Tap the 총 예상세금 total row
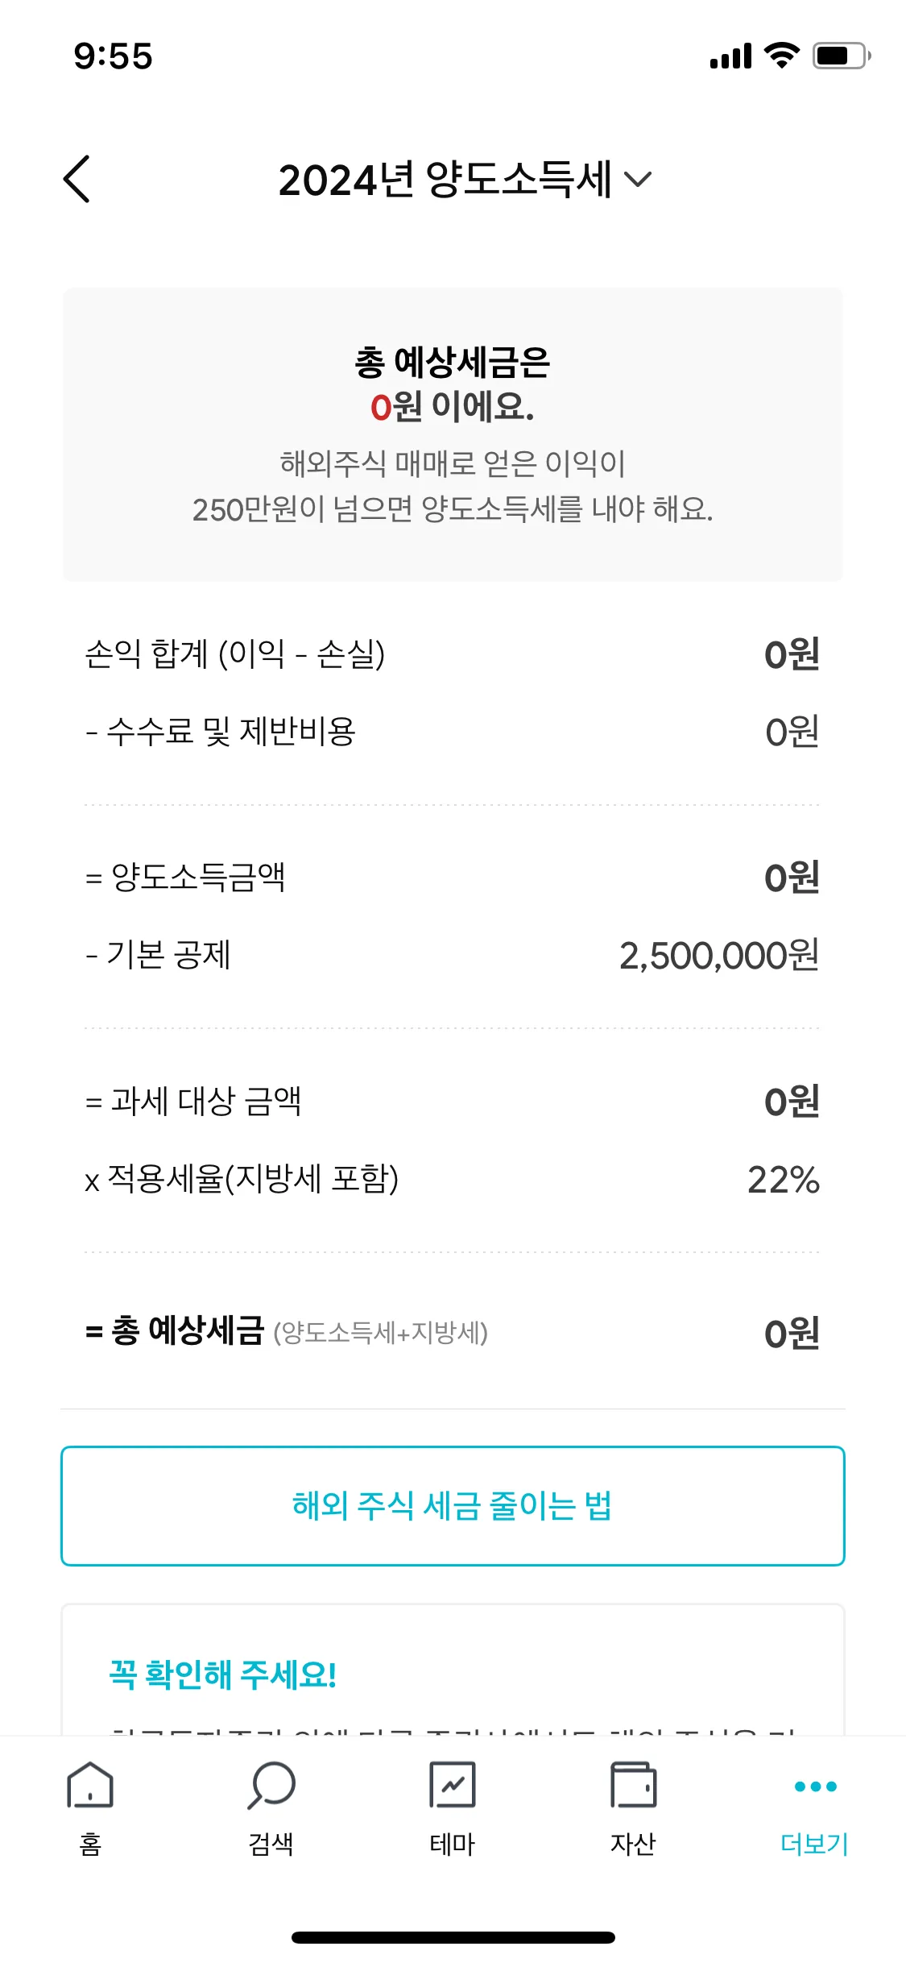Image resolution: width=906 pixels, height=1963 pixels. point(451,1333)
